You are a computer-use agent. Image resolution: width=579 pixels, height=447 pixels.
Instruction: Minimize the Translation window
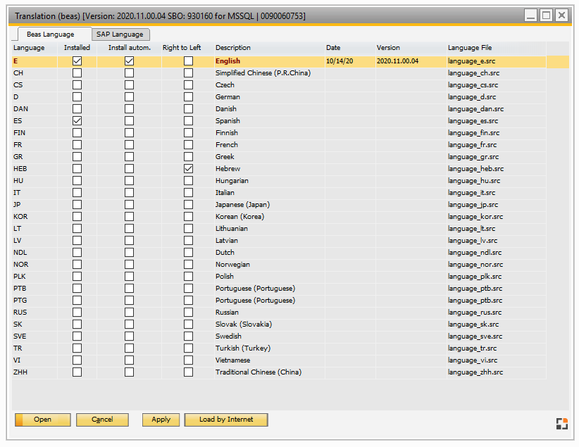530,15
